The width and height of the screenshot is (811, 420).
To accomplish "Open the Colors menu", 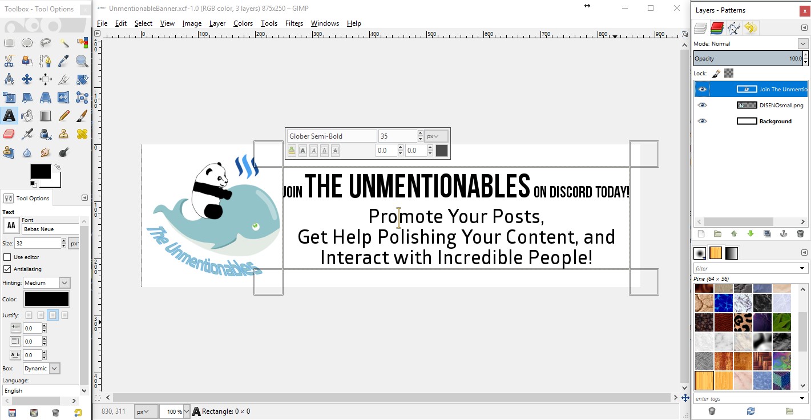I will (243, 23).
